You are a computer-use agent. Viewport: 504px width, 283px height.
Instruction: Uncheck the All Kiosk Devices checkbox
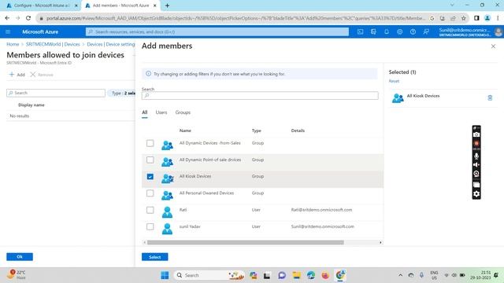coord(150,176)
